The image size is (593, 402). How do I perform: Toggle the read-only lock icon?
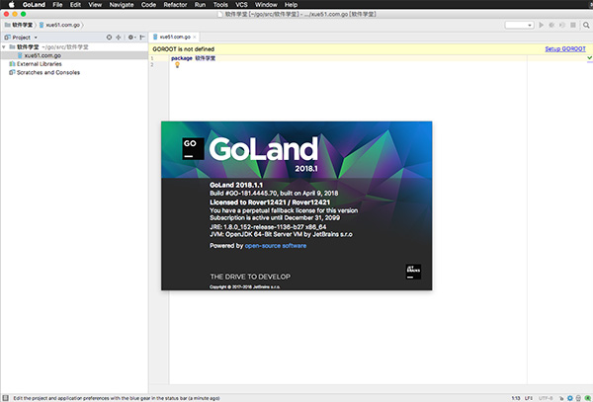[561, 398]
